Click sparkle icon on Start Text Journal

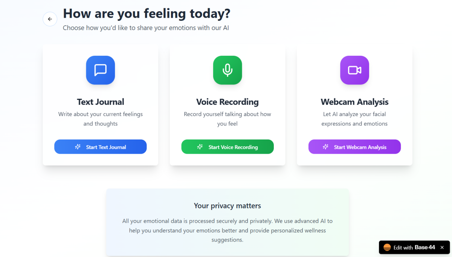[78, 147]
